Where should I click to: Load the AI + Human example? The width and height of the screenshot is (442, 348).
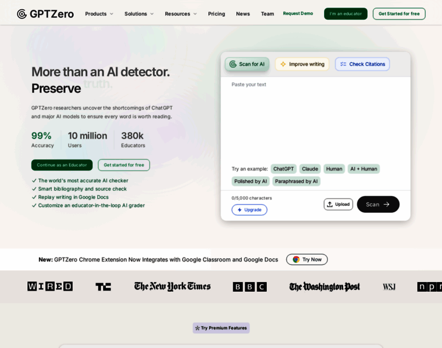363,169
